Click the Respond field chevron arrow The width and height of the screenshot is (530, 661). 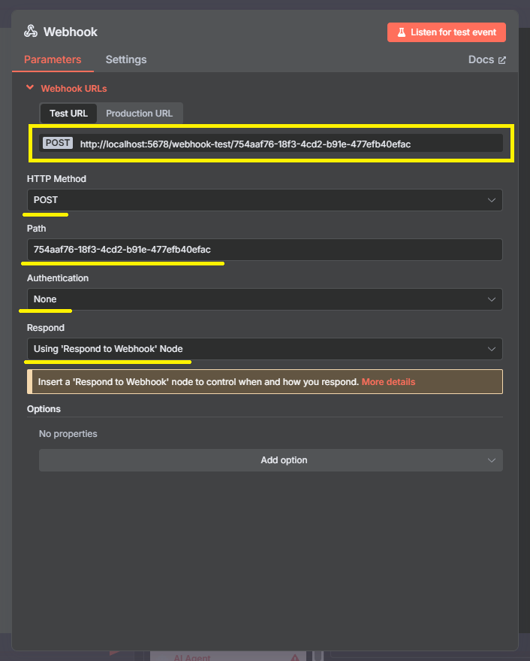point(491,349)
